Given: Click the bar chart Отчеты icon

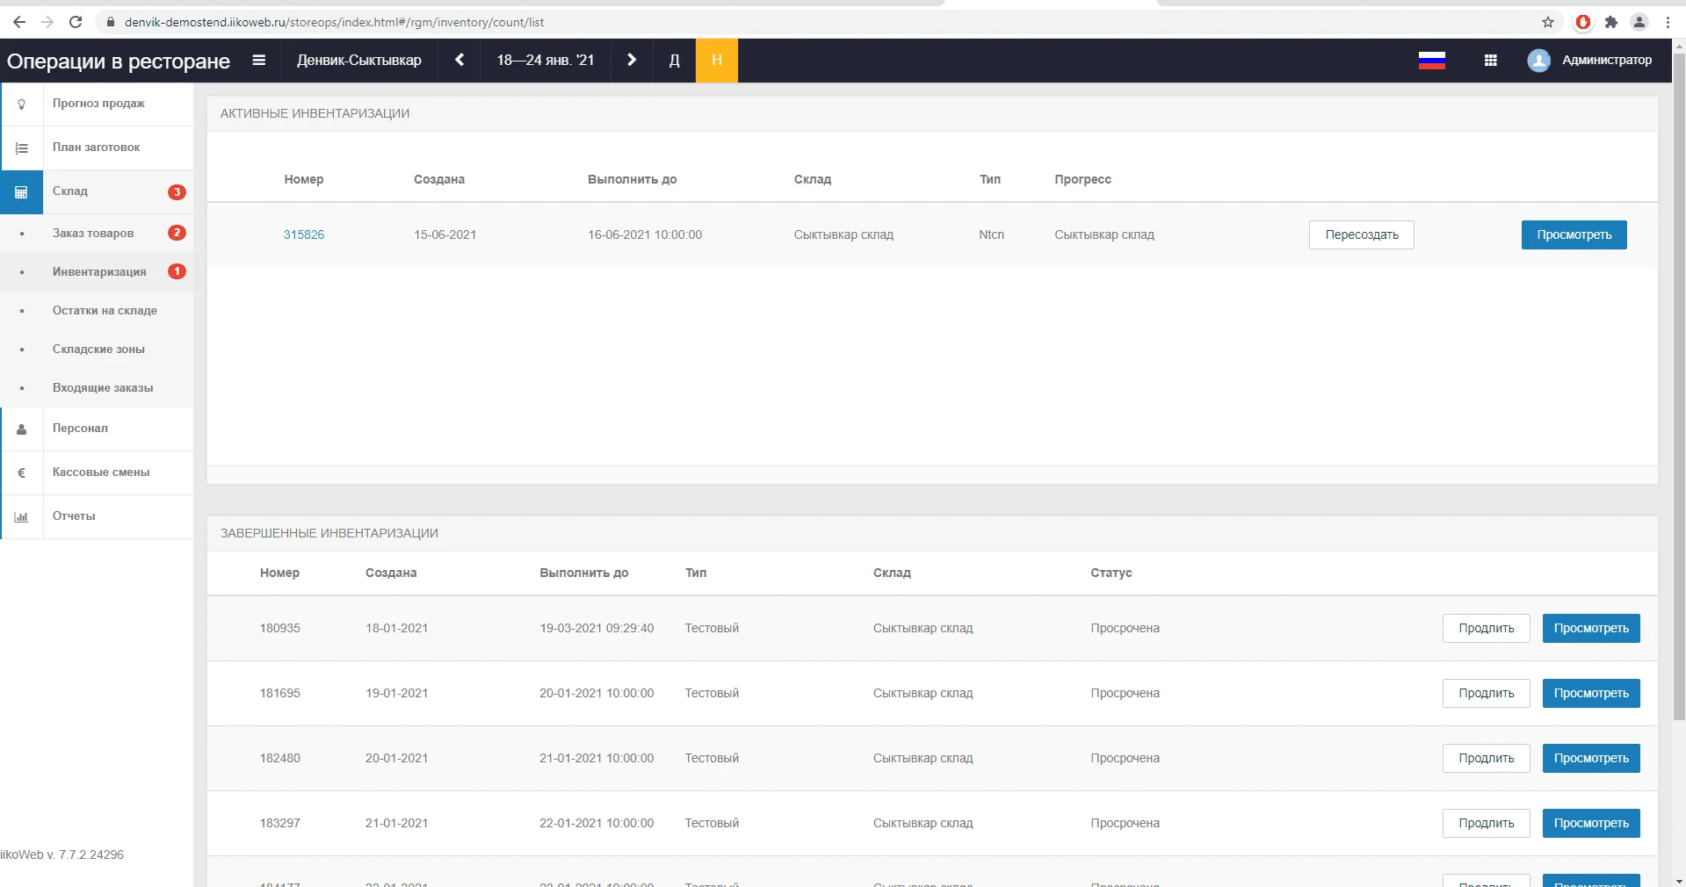Looking at the screenshot, I should click(22, 517).
